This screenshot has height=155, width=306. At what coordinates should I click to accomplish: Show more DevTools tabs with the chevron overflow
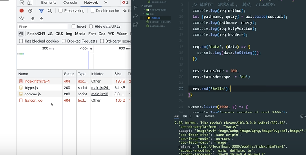pos(106,3)
